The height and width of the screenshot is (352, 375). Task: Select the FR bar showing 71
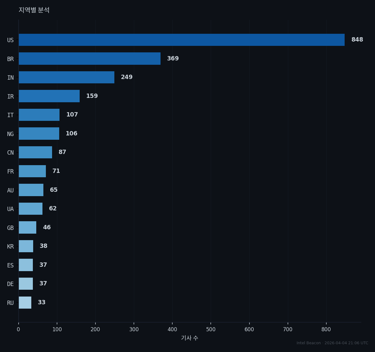(32, 171)
